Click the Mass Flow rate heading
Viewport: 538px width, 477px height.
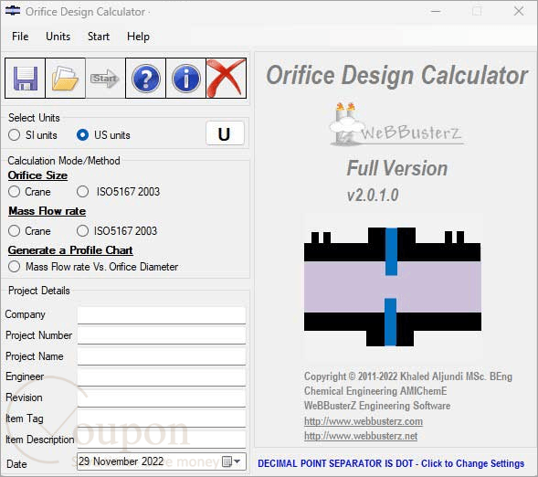(x=47, y=211)
